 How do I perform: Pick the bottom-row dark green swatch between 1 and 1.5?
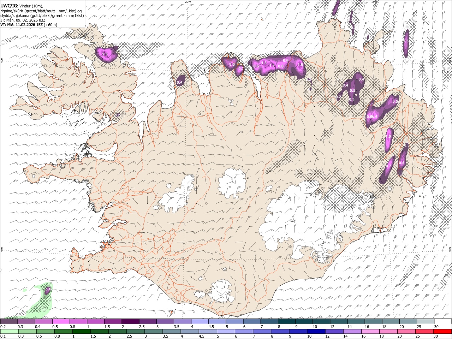[82, 331]
